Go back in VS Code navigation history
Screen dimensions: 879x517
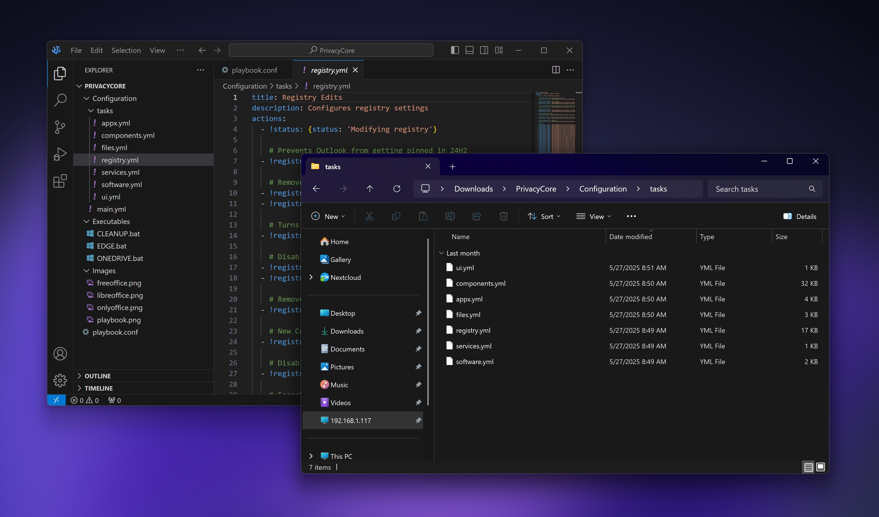pos(202,50)
